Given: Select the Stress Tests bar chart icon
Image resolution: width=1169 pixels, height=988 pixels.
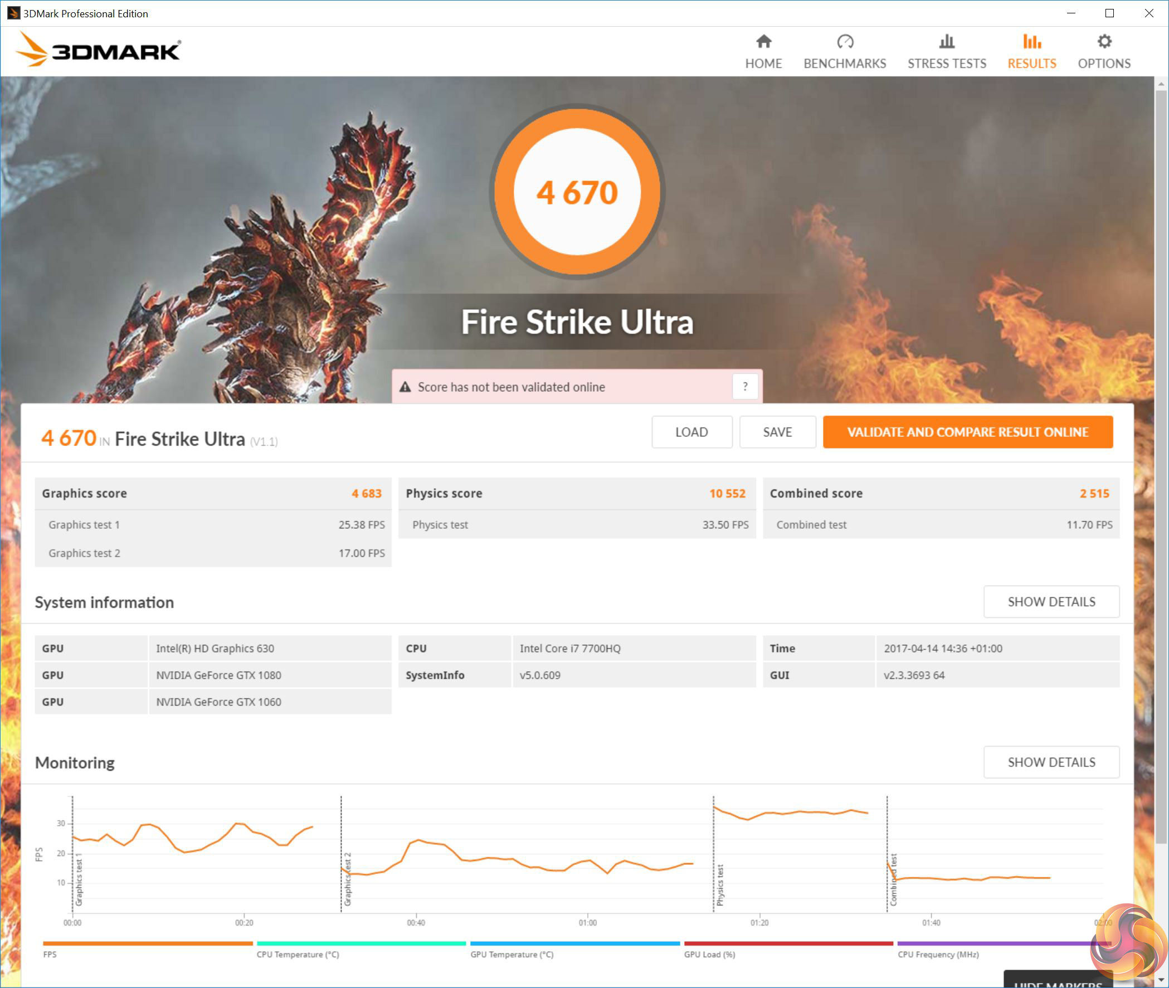Looking at the screenshot, I should pos(947,41).
